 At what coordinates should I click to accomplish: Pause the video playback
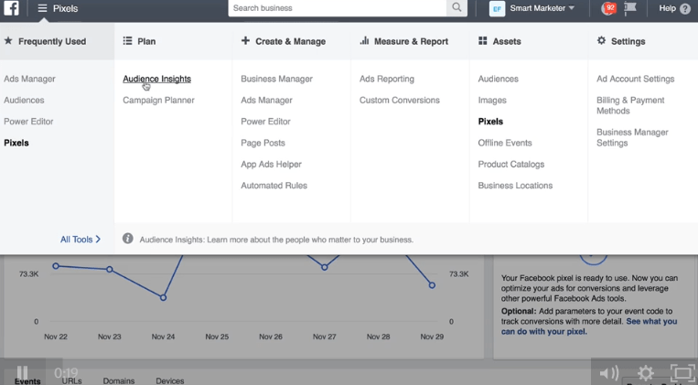pos(22,373)
